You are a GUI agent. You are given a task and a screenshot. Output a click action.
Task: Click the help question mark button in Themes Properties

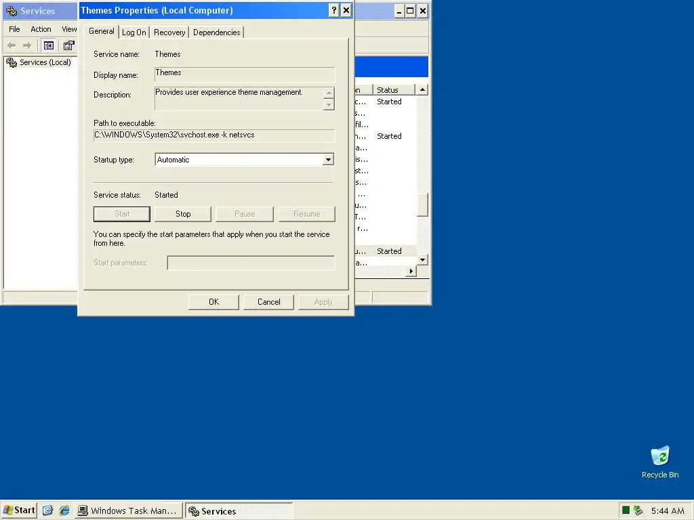tap(334, 10)
